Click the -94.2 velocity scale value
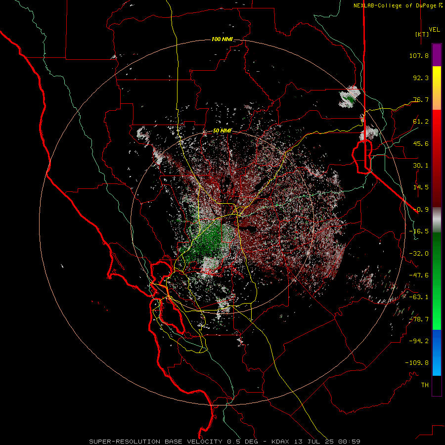Image resolution: width=445 pixels, height=445 pixels. click(419, 341)
